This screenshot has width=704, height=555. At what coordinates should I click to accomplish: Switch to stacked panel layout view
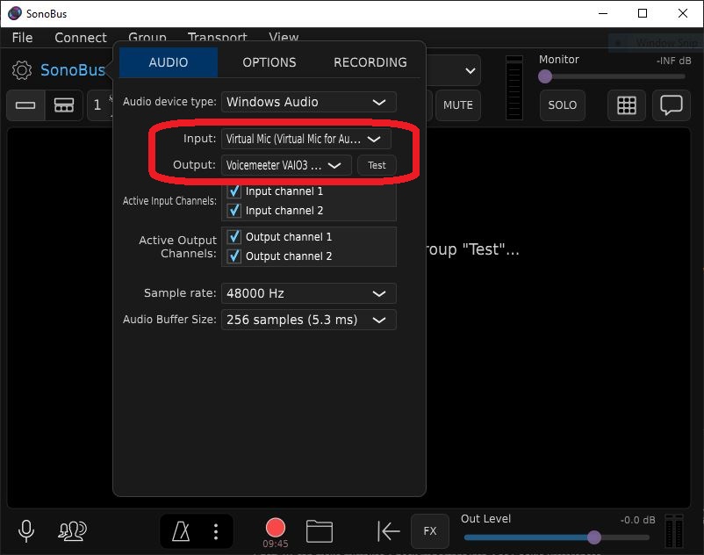[x=64, y=105]
